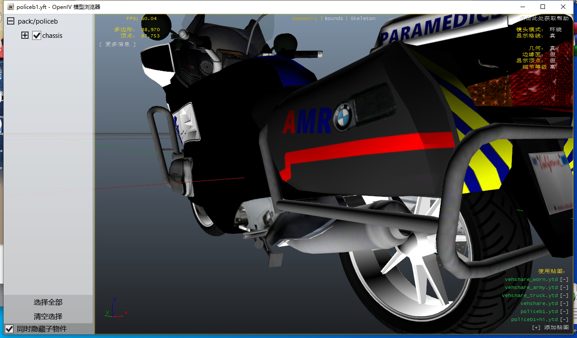The width and height of the screenshot is (577, 338).
Task: Remove vehshare_worn.ytd texture via [-]
Action: [x=564, y=280]
